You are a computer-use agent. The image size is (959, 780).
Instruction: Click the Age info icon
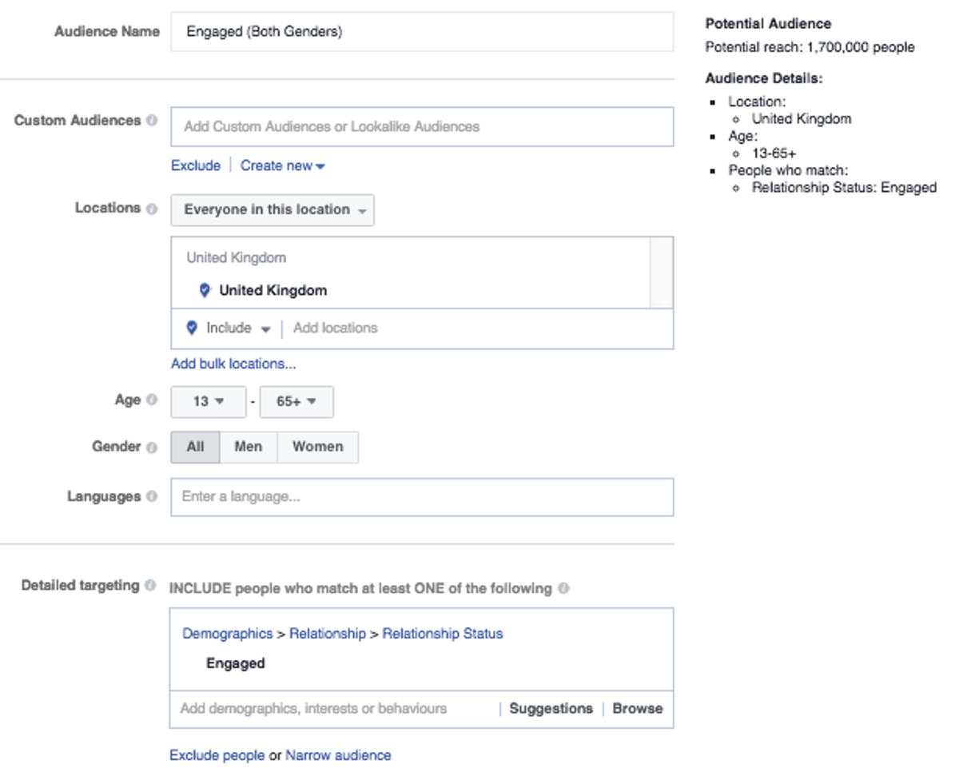pyautogui.click(x=152, y=400)
